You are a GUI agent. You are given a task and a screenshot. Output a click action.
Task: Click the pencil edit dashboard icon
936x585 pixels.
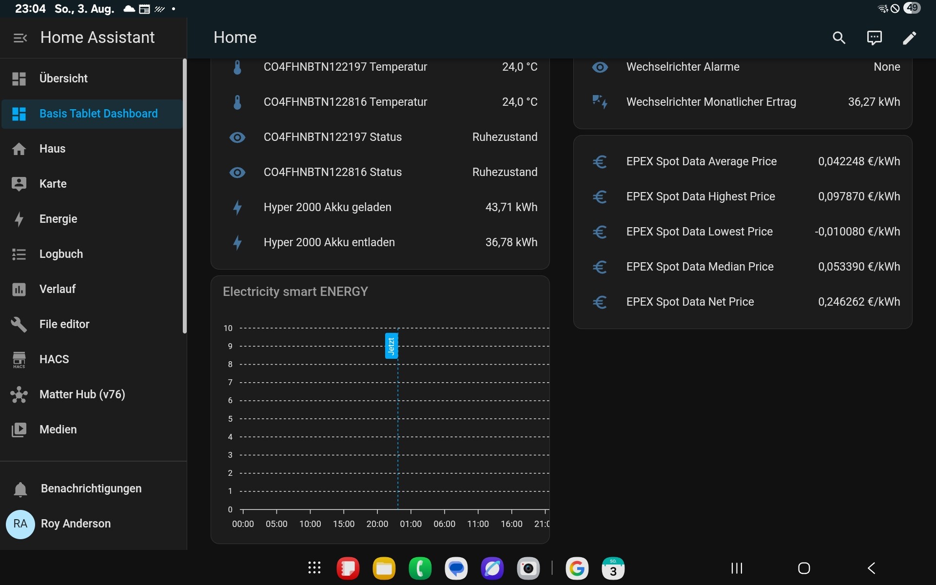tap(909, 38)
